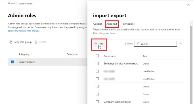
Task: Click the Copy role group icon
Action: pyautogui.click(x=11, y=42)
